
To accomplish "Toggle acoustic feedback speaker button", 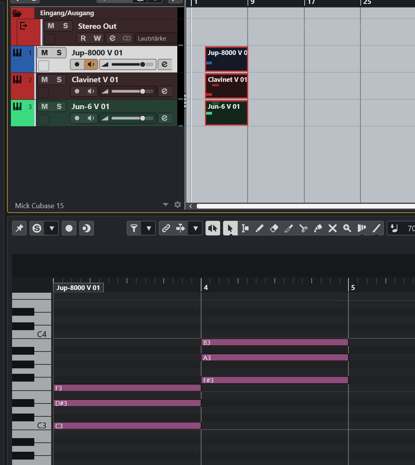I will click(x=213, y=228).
